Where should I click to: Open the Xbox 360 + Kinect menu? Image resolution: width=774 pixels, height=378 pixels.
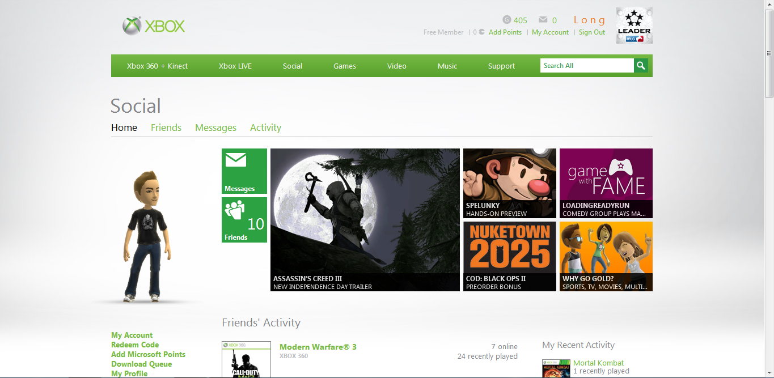tap(157, 66)
